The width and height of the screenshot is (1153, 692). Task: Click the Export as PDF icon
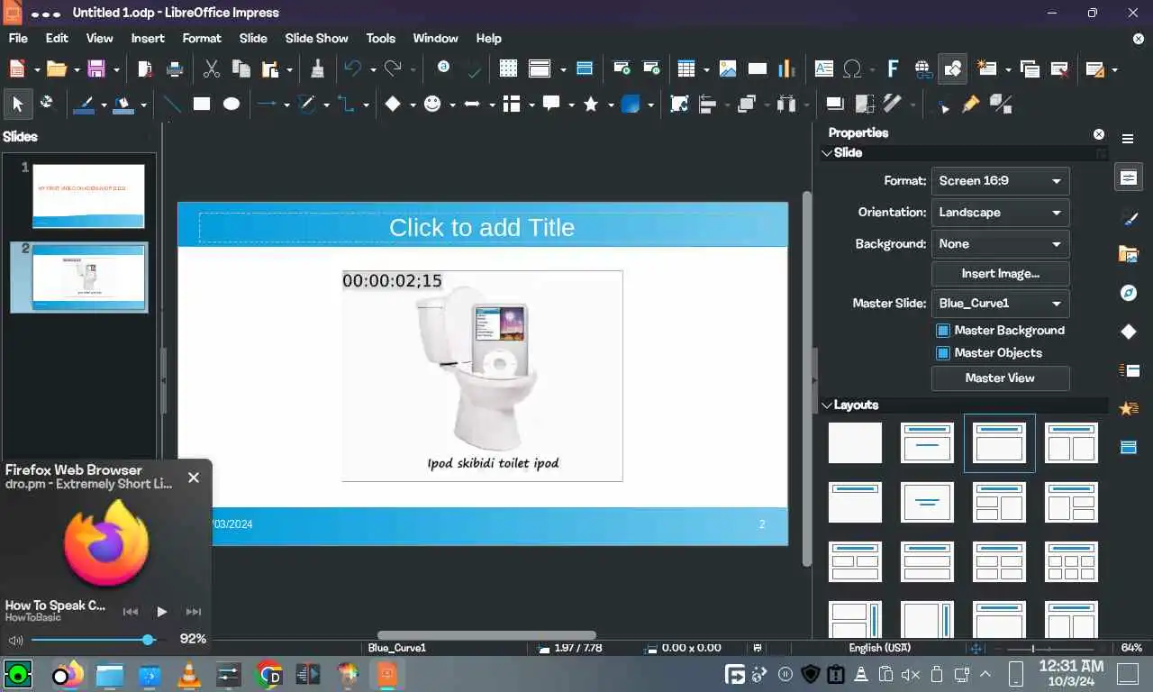click(x=145, y=68)
